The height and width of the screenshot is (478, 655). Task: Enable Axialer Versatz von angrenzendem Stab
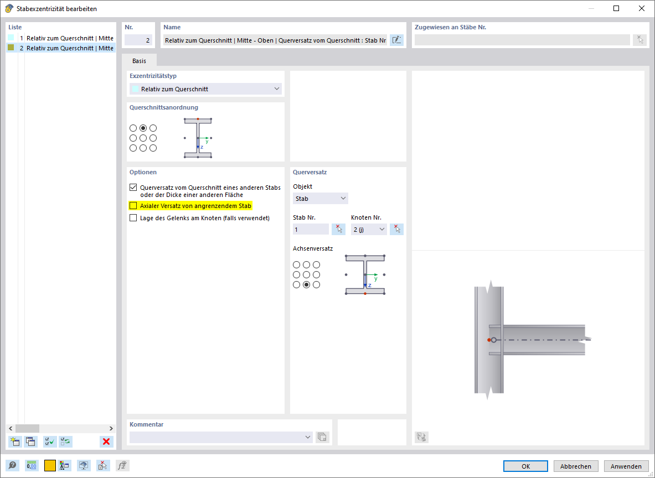pyautogui.click(x=133, y=205)
